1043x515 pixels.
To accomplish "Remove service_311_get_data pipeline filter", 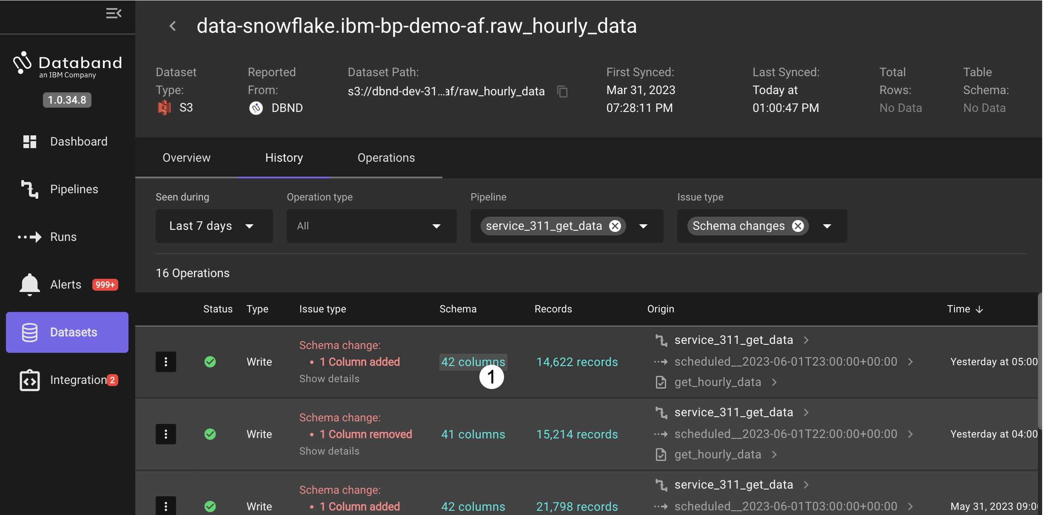I will click(615, 225).
